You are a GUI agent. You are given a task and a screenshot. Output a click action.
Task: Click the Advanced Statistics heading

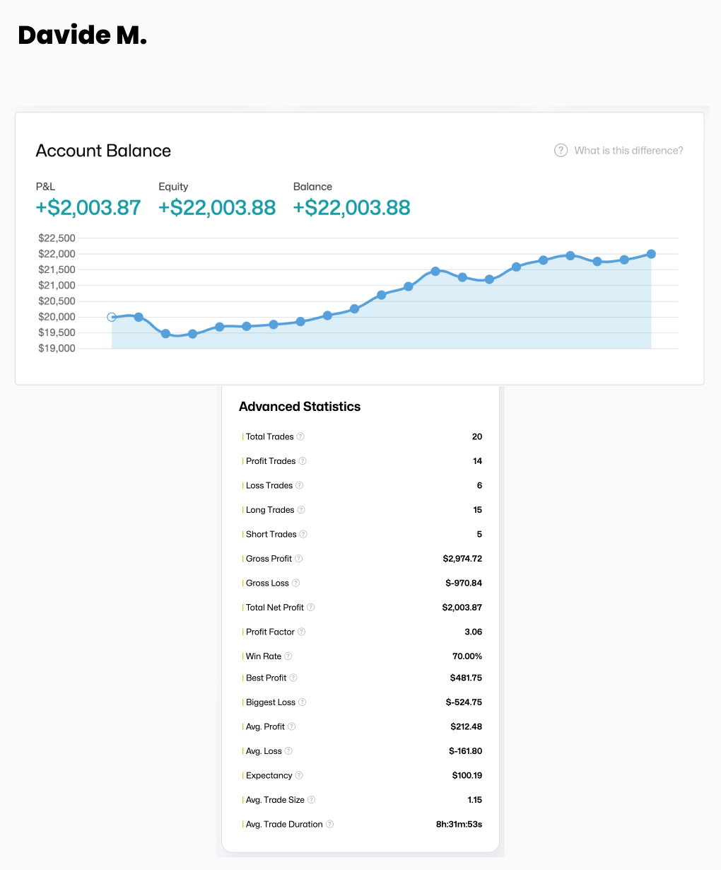300,407
